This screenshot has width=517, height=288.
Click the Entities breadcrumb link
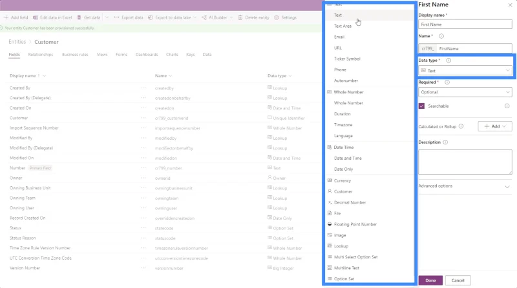pyautogui.click(x=17, y=42)
